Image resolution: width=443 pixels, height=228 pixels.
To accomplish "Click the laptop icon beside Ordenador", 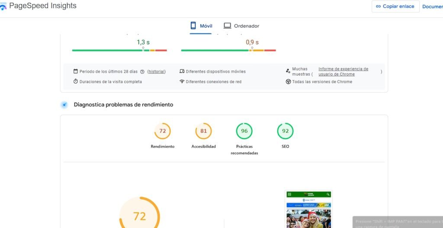I will pos(228,26).
